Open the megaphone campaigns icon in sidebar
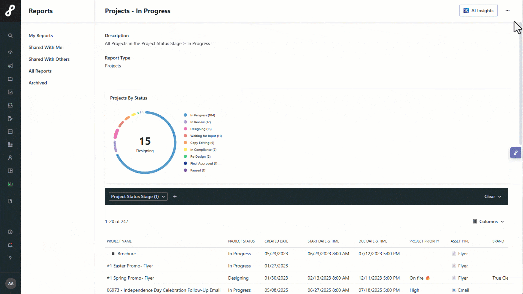 (10, 66)
